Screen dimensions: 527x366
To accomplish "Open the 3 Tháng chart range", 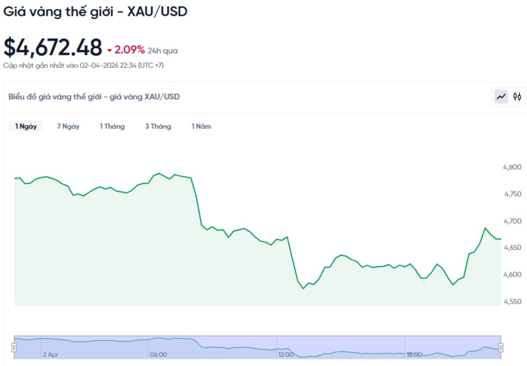I will (158, 126).
